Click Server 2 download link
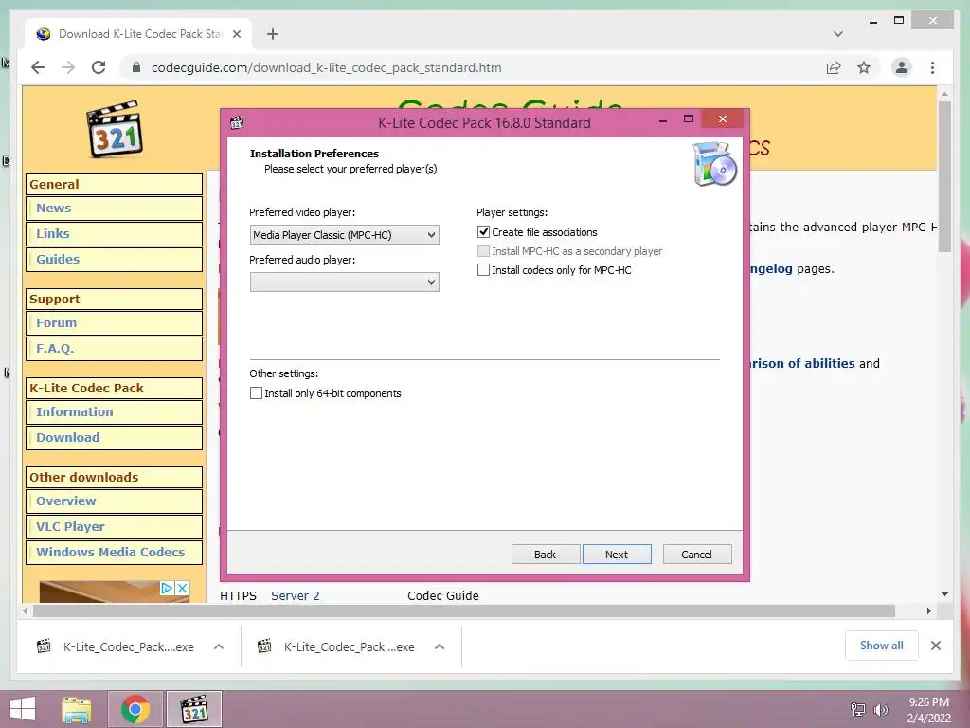Image resolution: width=970 pixels, height=728 pixels. tap(296, 595)
